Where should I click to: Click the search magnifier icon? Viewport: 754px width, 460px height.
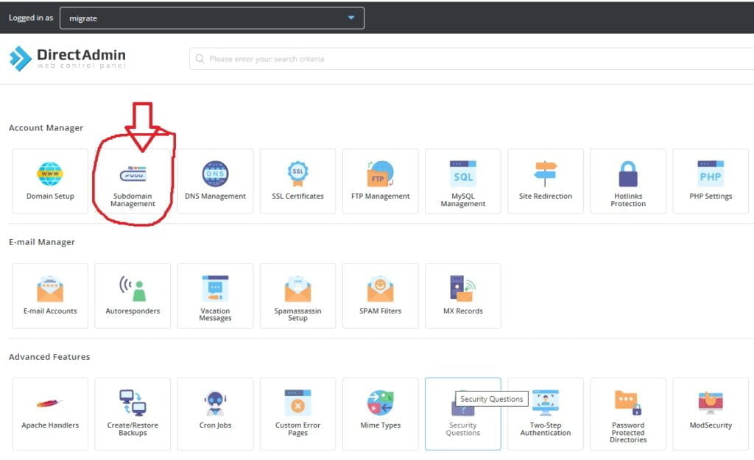point(200,59)
